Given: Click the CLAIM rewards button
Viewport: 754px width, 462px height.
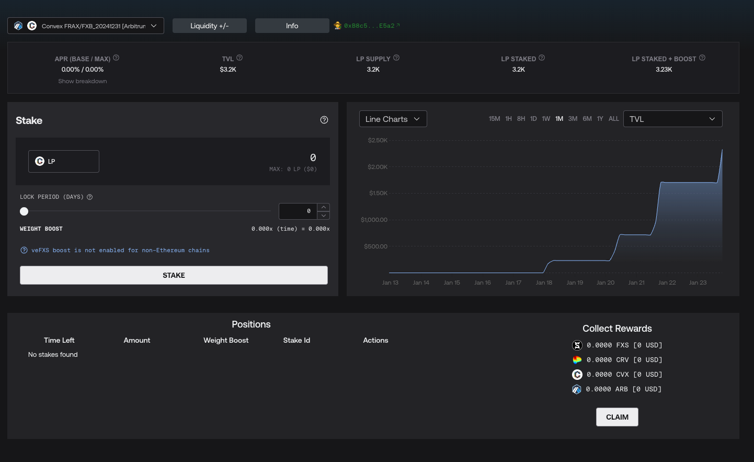Looking at the screenshot, I should pyautogui.click(x=617, y=417).
